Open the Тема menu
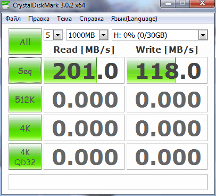The height and width of the screenshot is (196, 216). [x=64, y=19]
